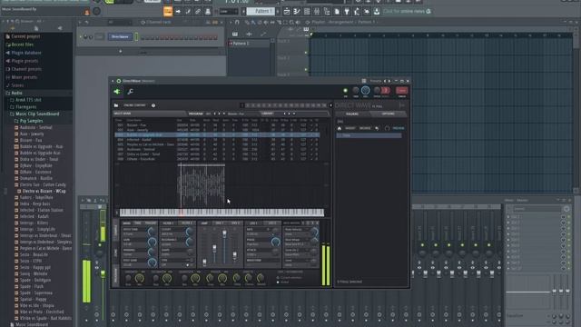Toggle DirectWave channel mute LED

[x=81, y=37]
